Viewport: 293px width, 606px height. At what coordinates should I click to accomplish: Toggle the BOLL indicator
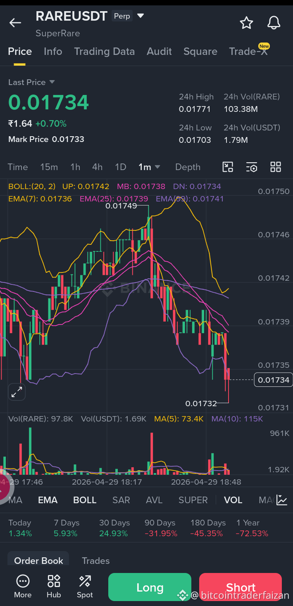pos(85,500)
